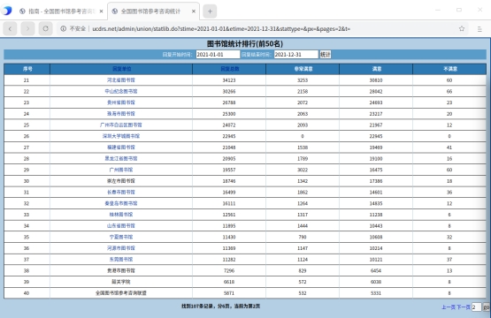Click the very-satisfied value 3253

point(303,80)
